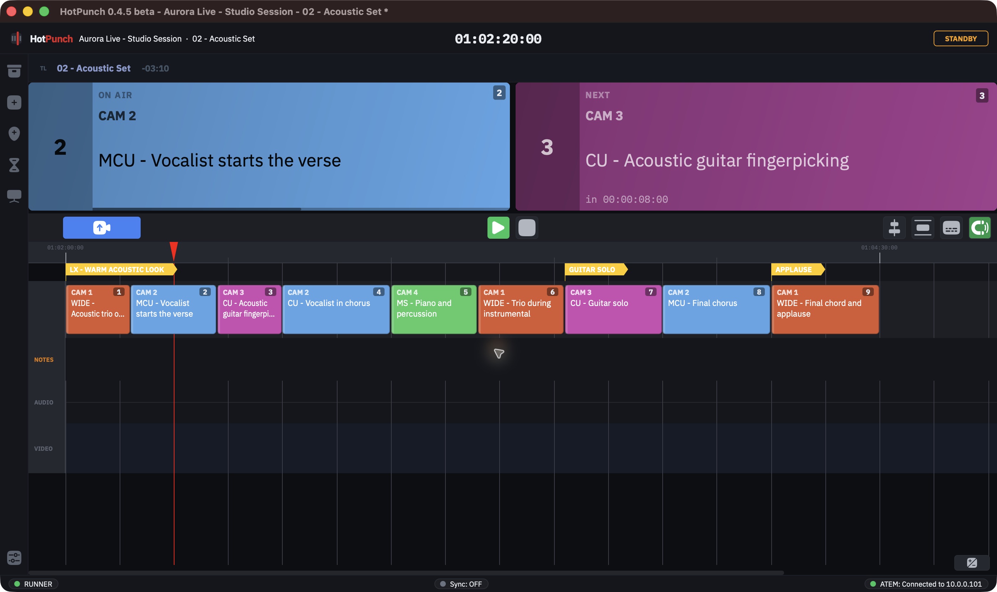The image size is (997, 592).
Task: Stop playback with the gray stop button
Action: point(527,228)
